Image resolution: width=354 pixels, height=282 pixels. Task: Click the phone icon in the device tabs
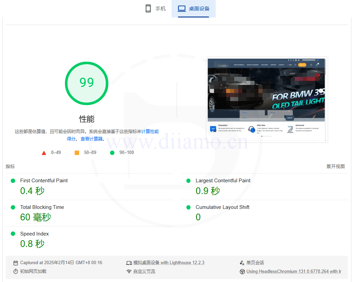coord(148,9)
